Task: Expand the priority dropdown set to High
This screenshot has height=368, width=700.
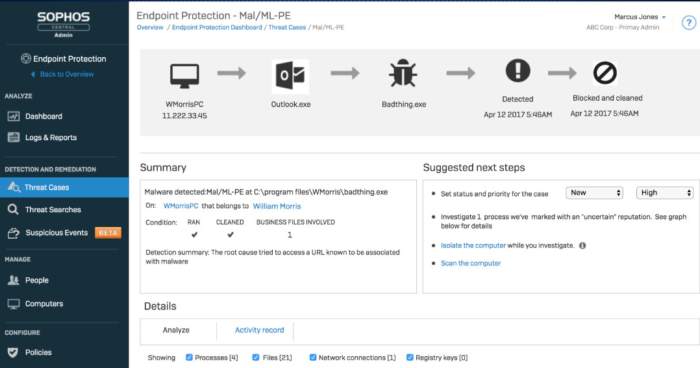Action: (665, 193)
